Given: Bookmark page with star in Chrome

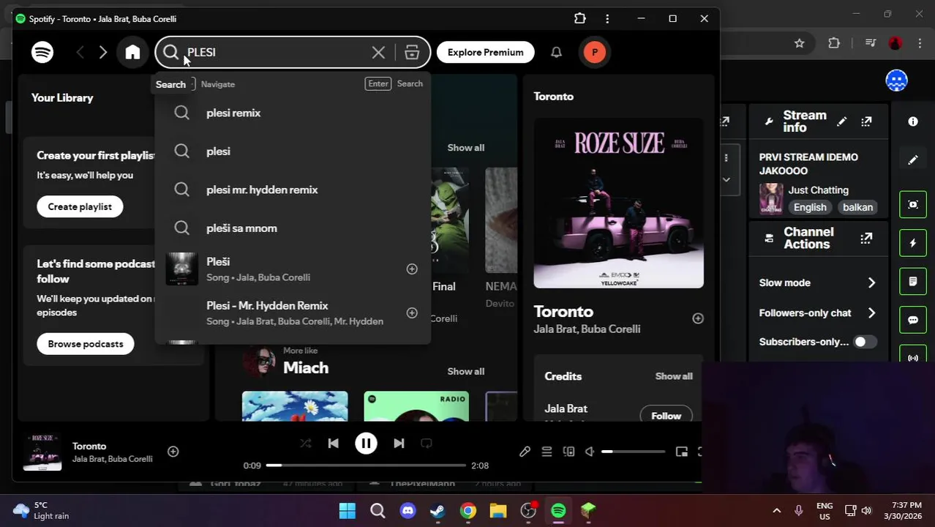Looking at the screenshot, I should coord(799,43).
